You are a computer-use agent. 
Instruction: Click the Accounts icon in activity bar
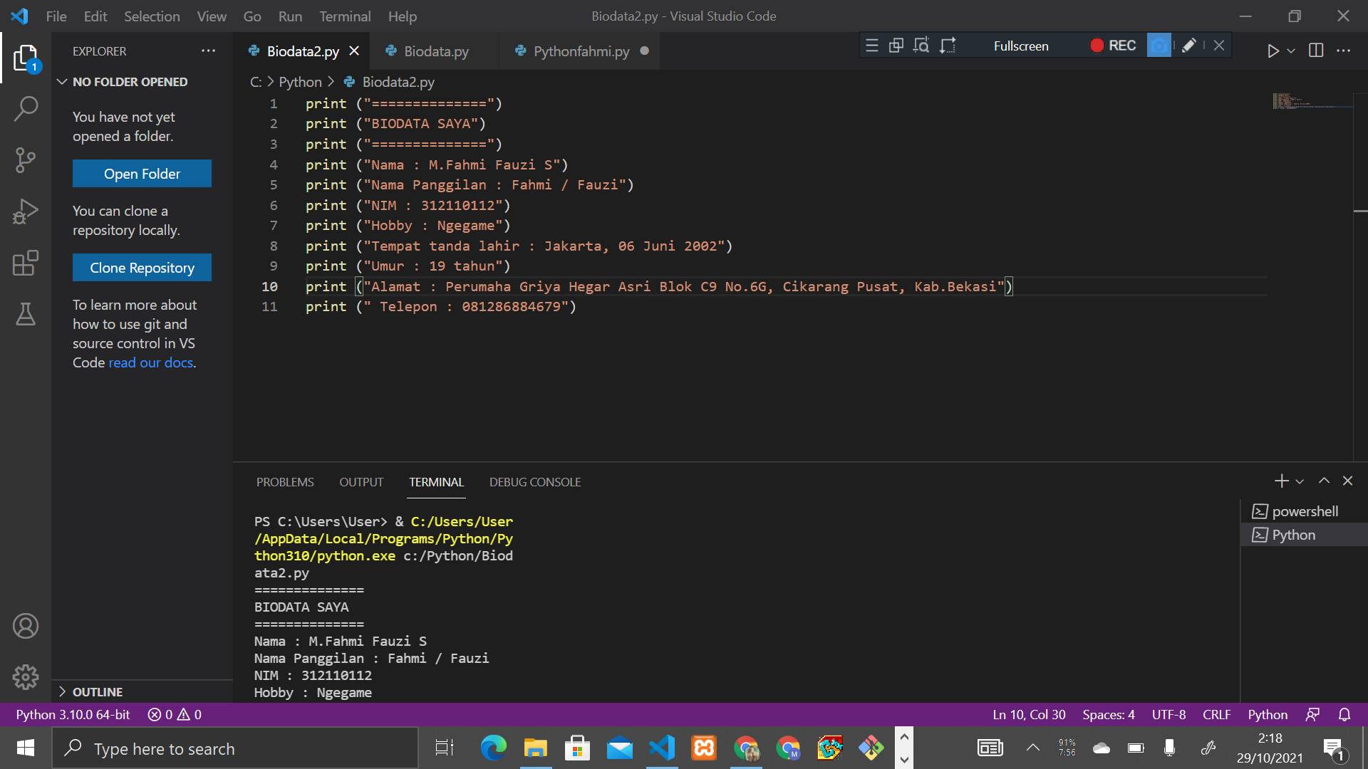26,626
